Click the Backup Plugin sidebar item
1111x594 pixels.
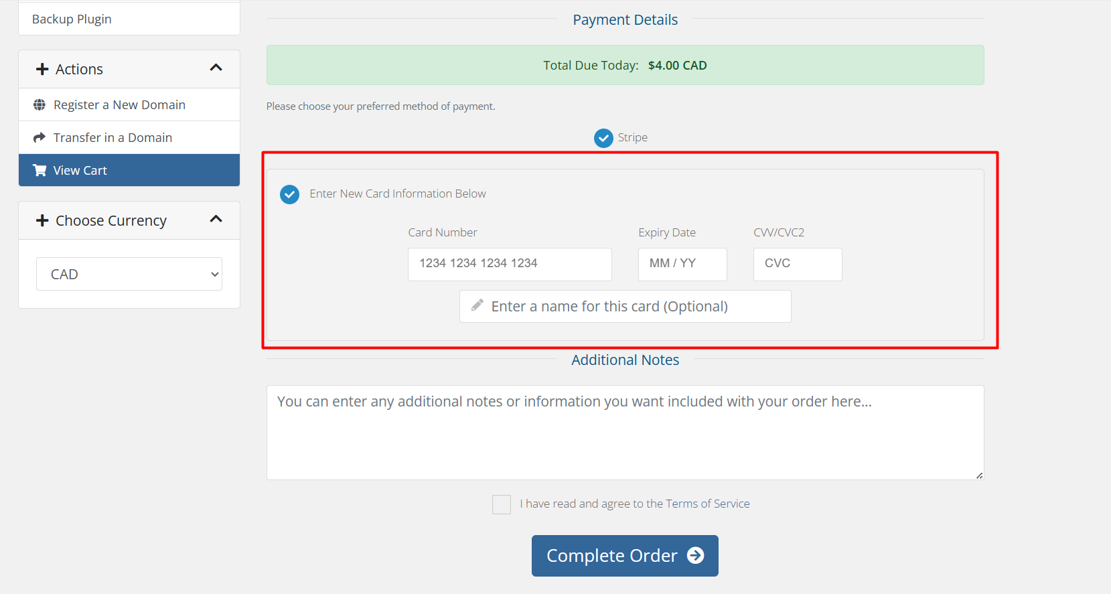(72, 19)
